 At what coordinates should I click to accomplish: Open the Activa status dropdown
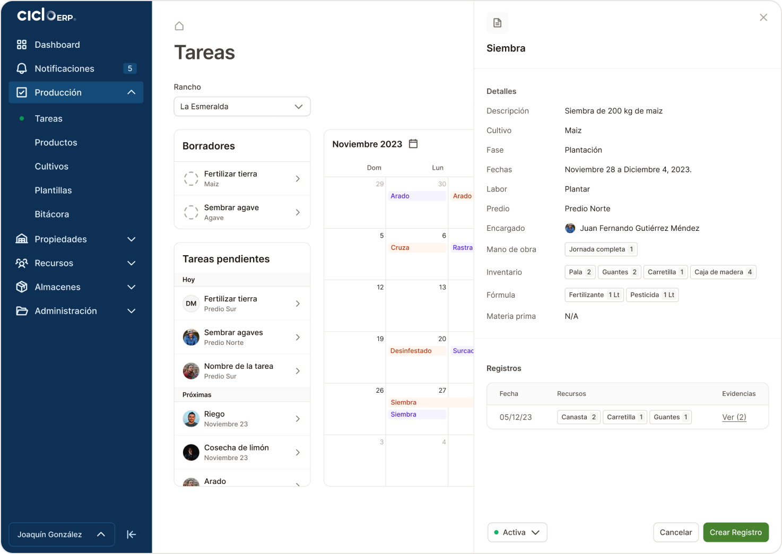click(517, 532)
